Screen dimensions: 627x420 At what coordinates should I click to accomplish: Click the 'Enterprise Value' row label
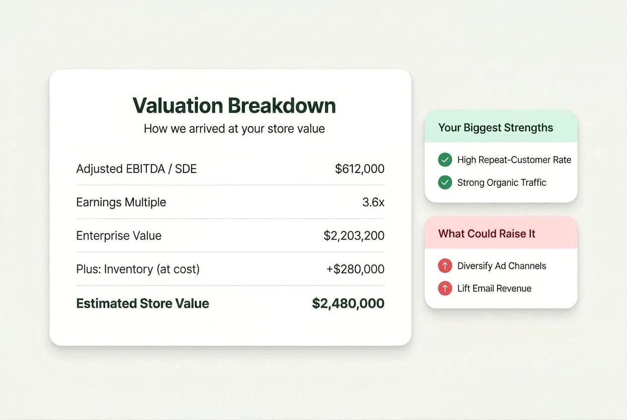pyautogui.click(x=119, y=236)
